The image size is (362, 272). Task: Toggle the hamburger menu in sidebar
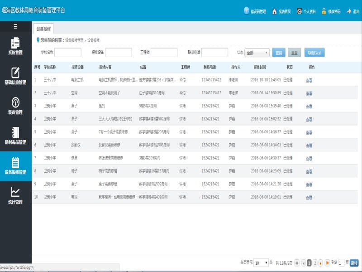[x=15, y=27]
